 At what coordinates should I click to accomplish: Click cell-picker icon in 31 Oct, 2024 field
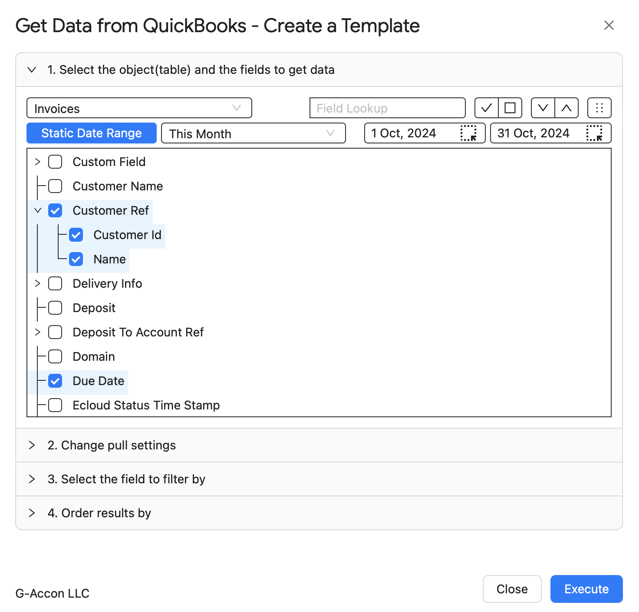(594, 133)
